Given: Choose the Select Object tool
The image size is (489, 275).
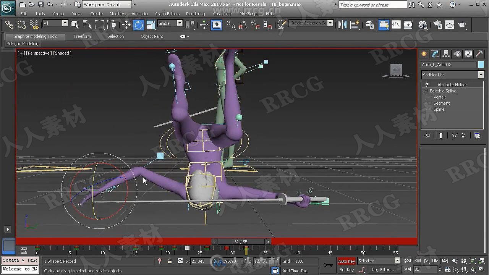Looking at the screenshot, I should 75,25.
